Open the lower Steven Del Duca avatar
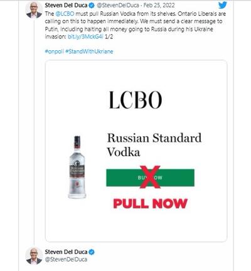Viewport: 251px width, 271px height. (34, 256)
